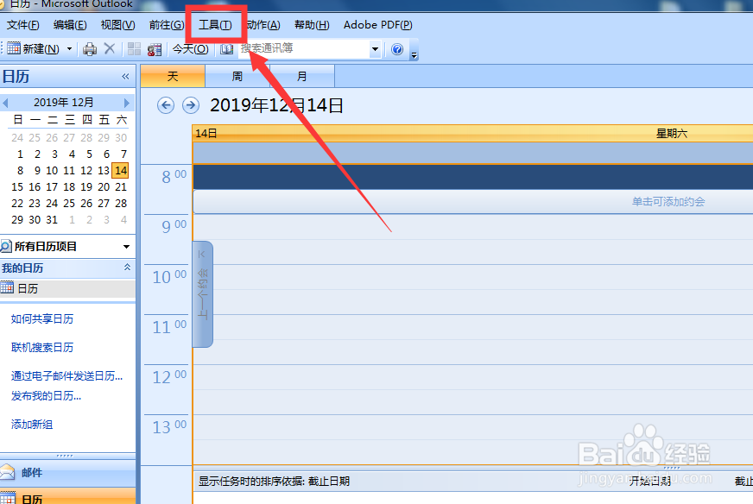Click the 14日 day header
753x504 pixels.
[206, 134]
